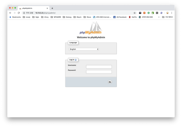The height and width of the screenshot is (127, 182).
Task: Open the AFN 360 Internet bookmark
Action: coord(102,17)
